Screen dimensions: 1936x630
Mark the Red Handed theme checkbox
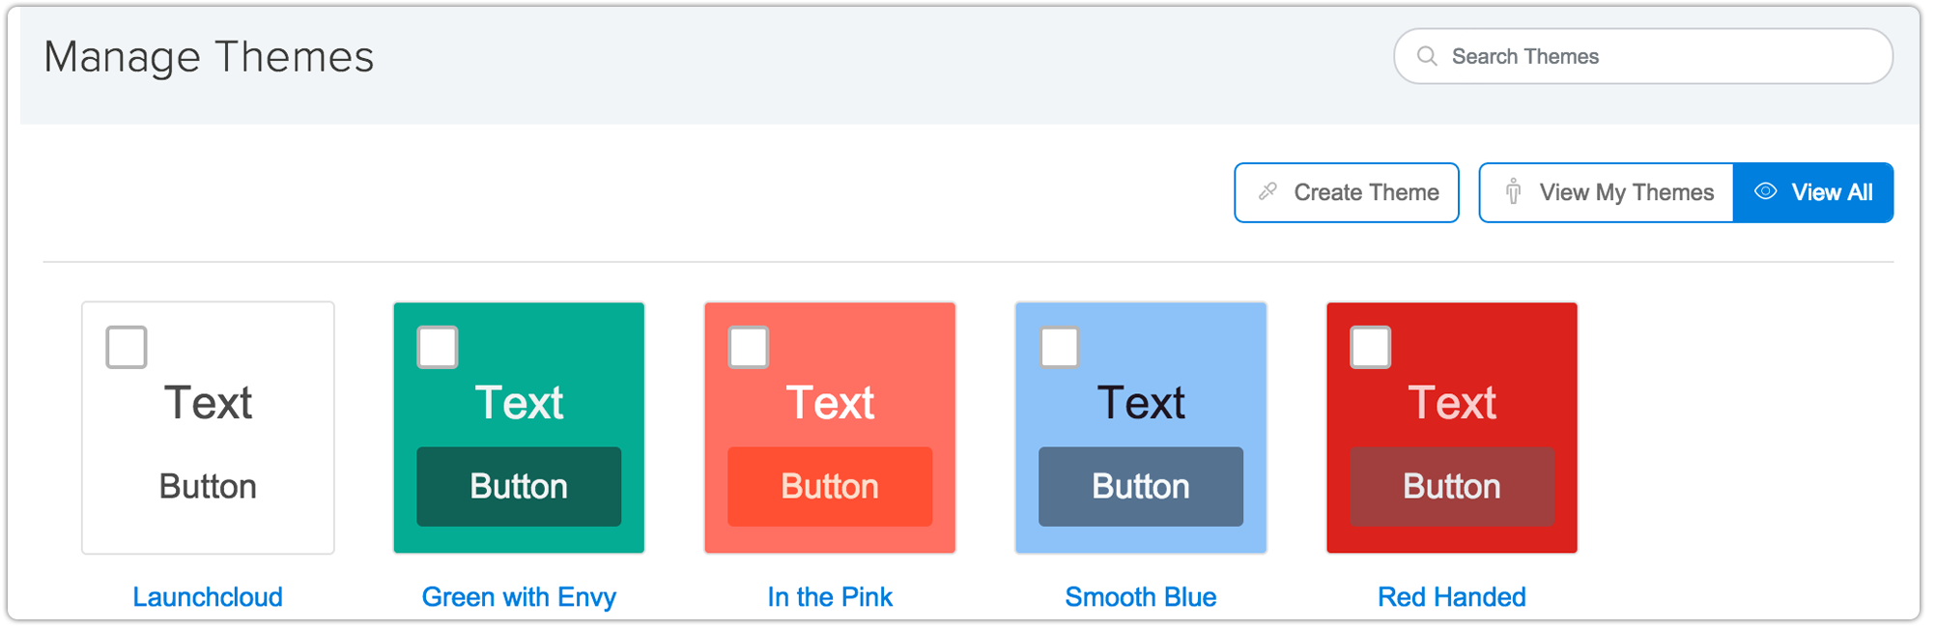pos(1371,348)
